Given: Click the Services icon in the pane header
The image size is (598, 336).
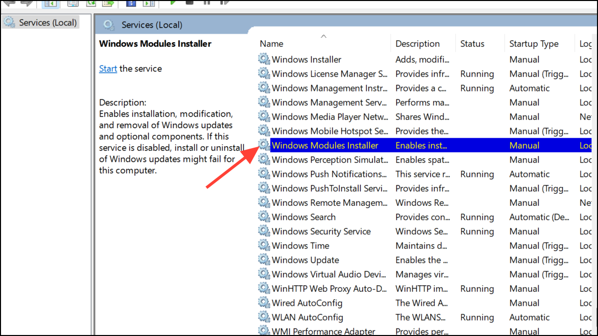Looking at the screenshot, I should pyautogui.click(x=109, y=25).
